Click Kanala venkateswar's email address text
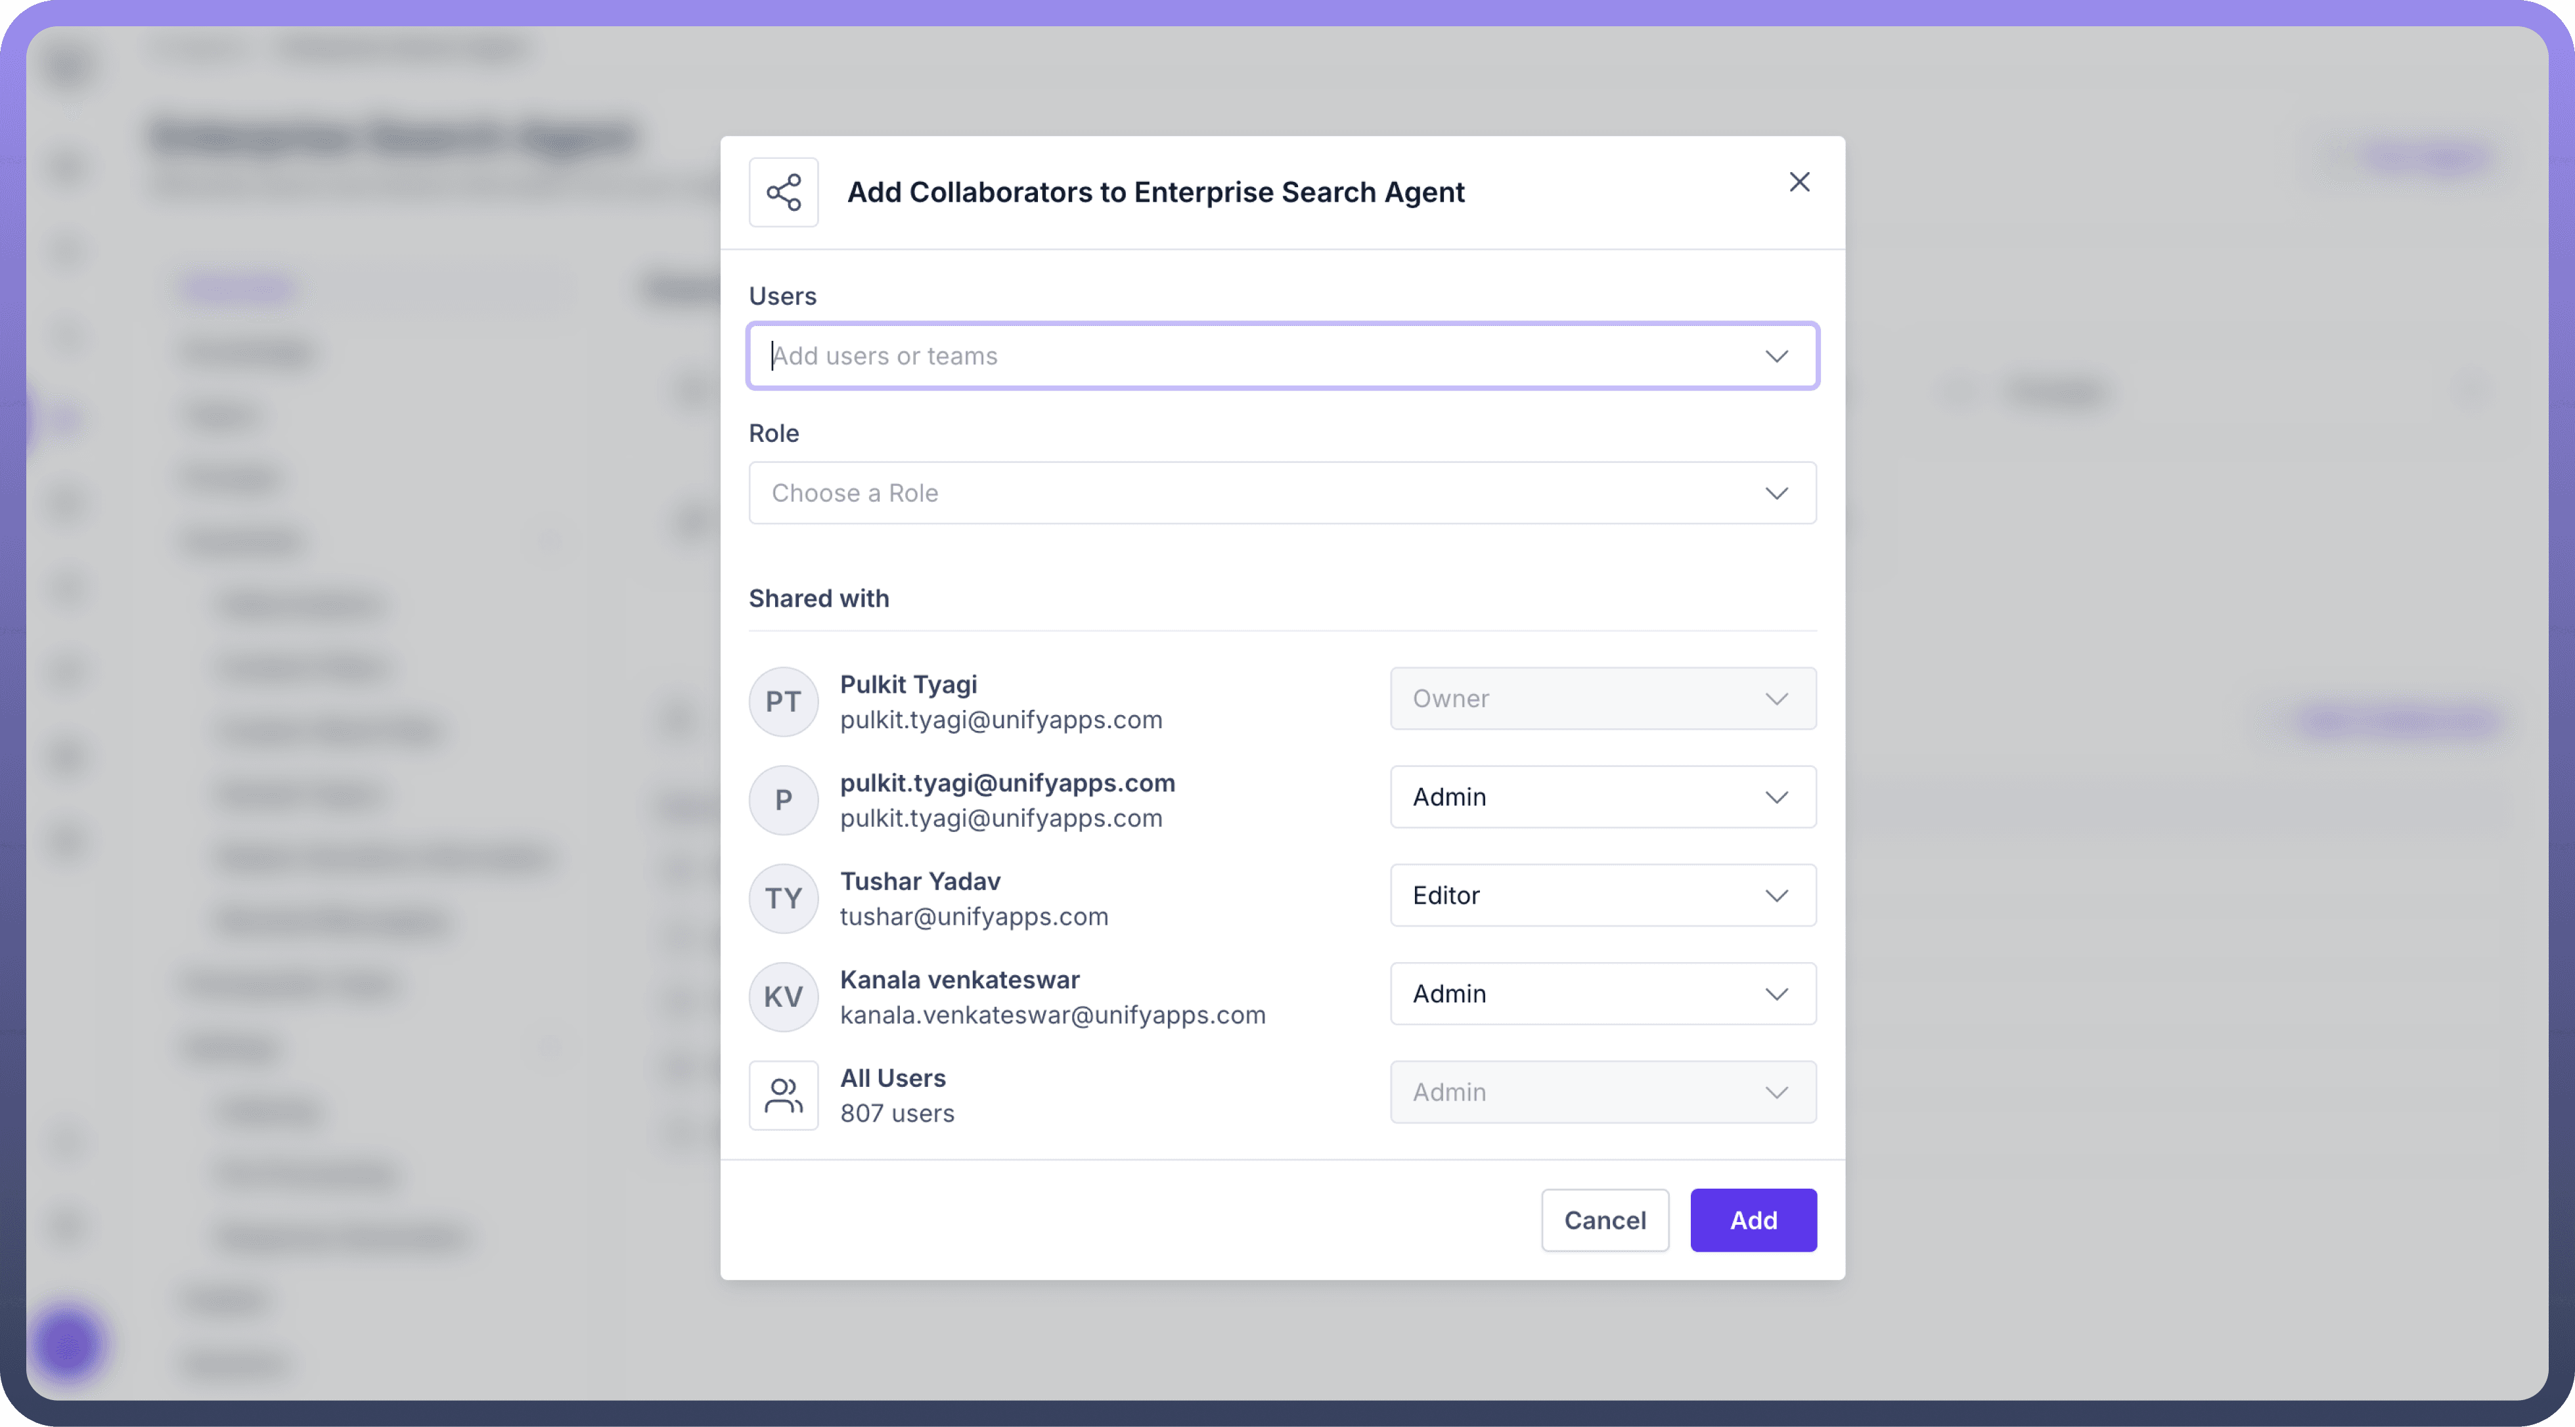 [x=1052, y=1015]
